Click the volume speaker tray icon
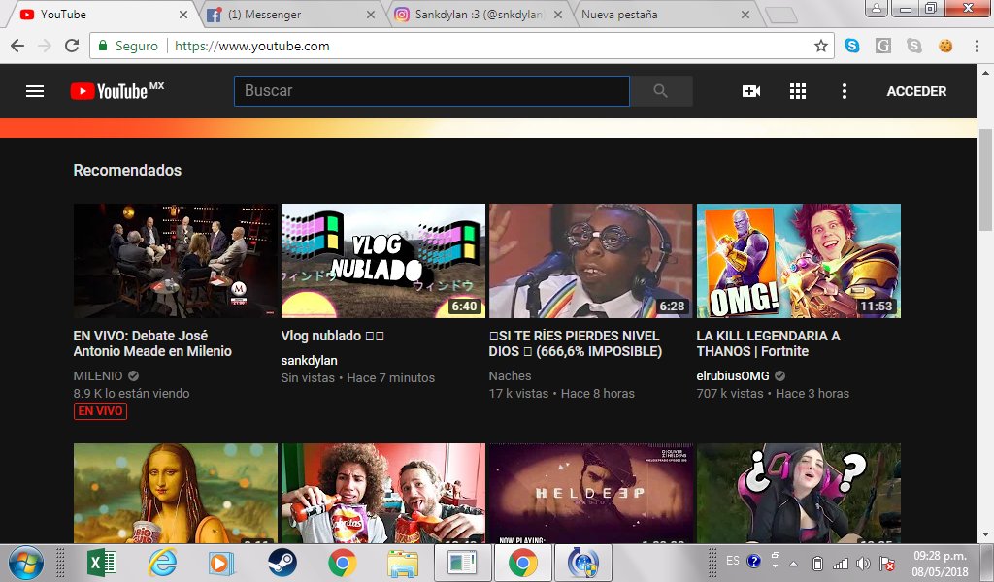Image resolution: width=994 pixels, height=582 pixels. [x=863, y=563]
